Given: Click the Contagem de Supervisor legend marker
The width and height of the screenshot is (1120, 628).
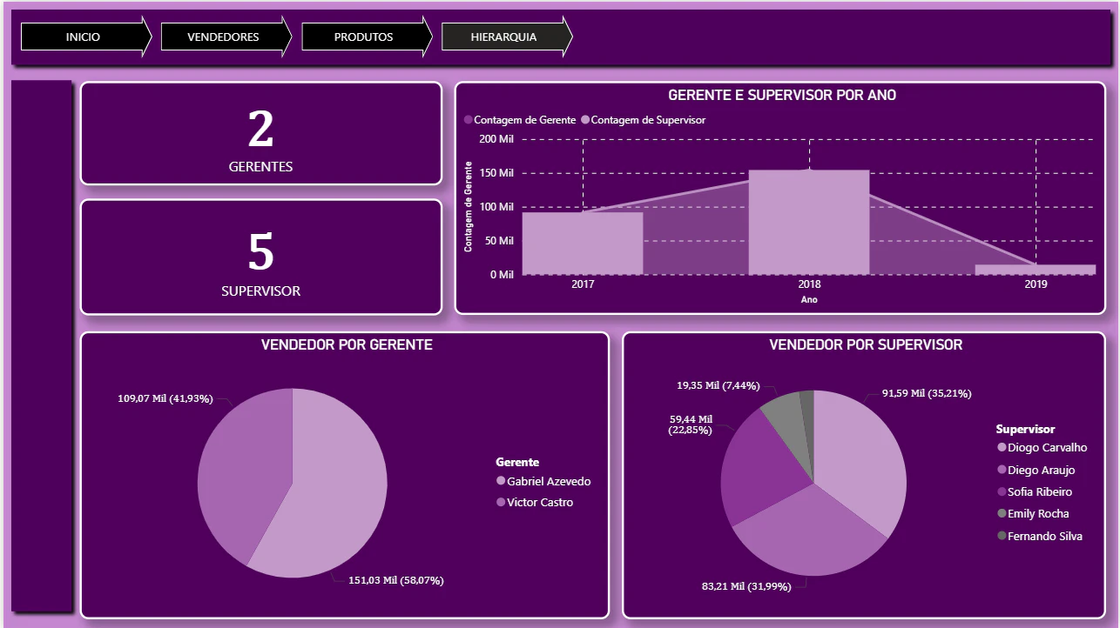Looking at the screenshot, I should pos(585,120).
